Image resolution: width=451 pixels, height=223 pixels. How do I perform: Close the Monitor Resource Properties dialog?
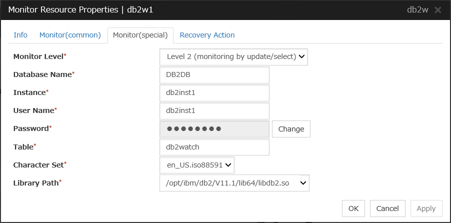pyautogui.click(x=438, y=10)
